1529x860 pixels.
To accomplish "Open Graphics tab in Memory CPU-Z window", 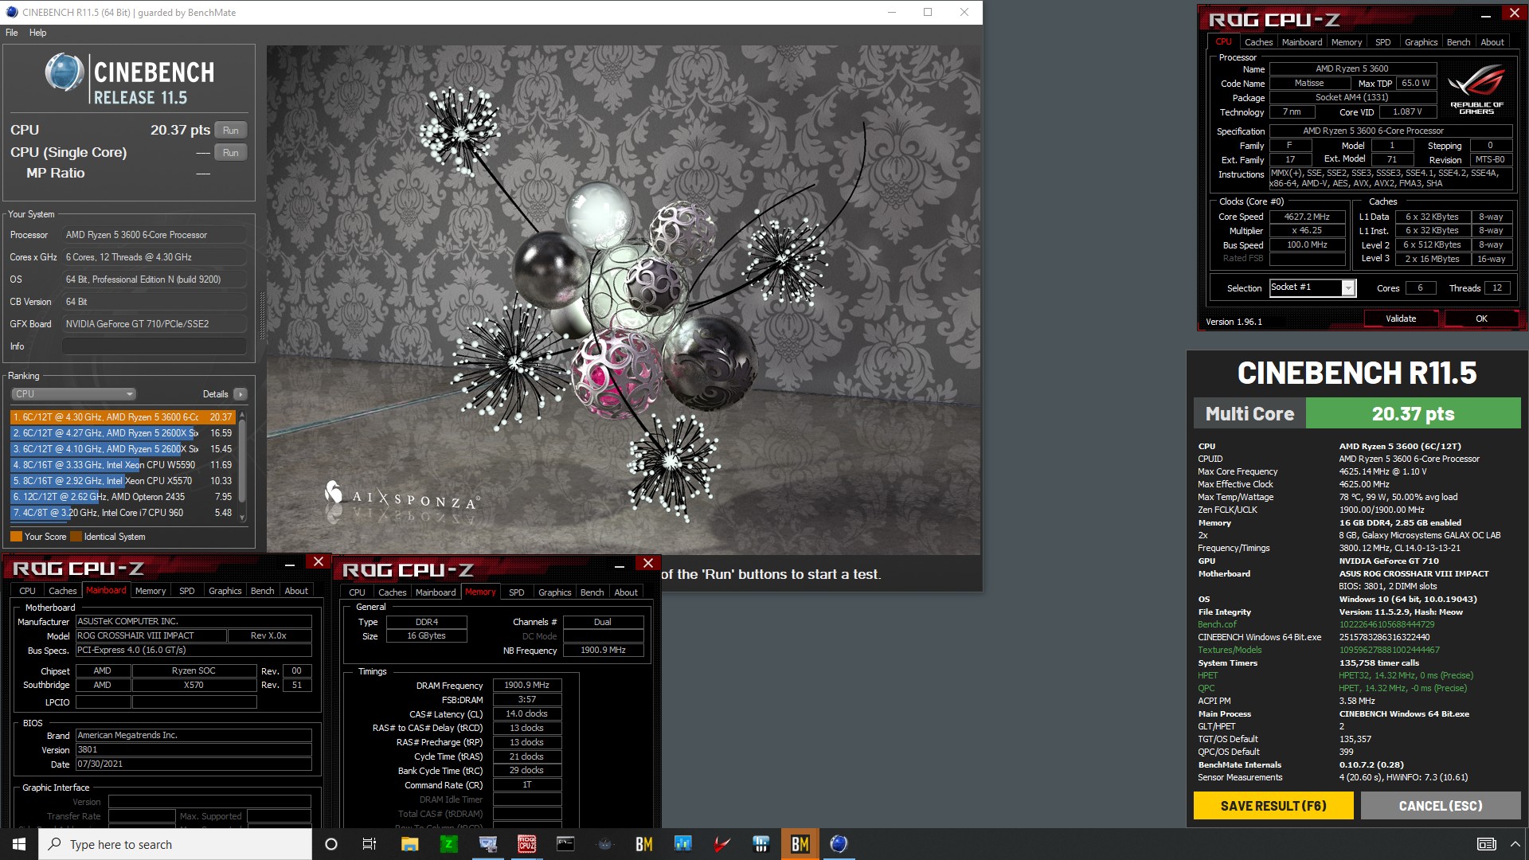I will 554,592.
